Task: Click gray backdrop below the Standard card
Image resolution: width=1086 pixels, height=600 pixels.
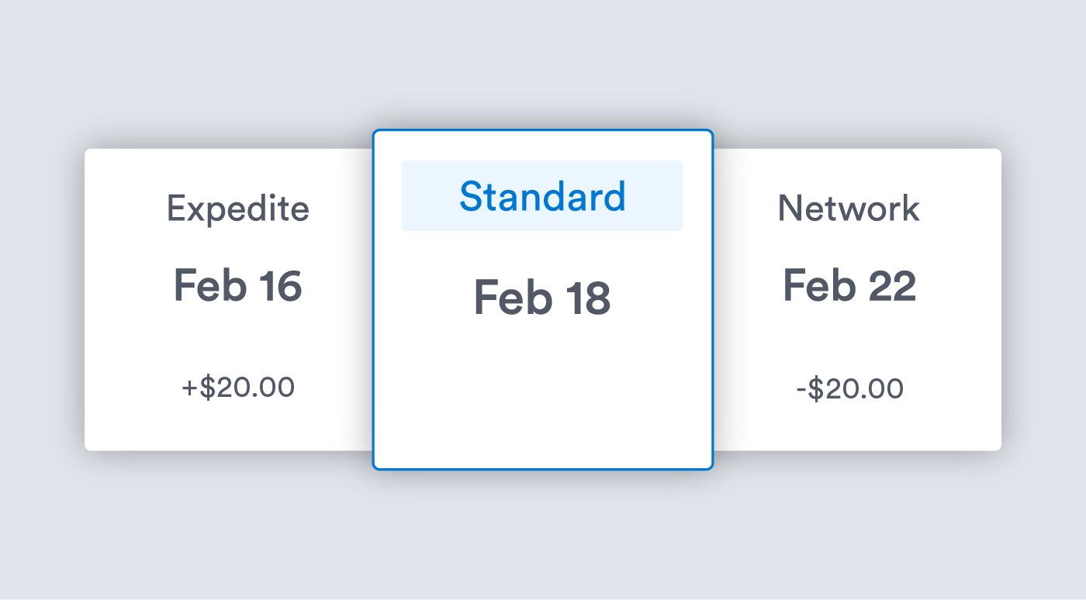Action: (x=542, y=527)
